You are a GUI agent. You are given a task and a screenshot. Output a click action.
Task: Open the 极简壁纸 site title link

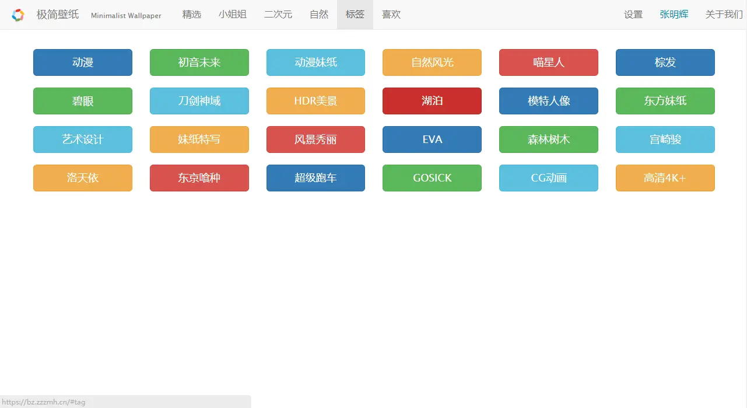58,15
